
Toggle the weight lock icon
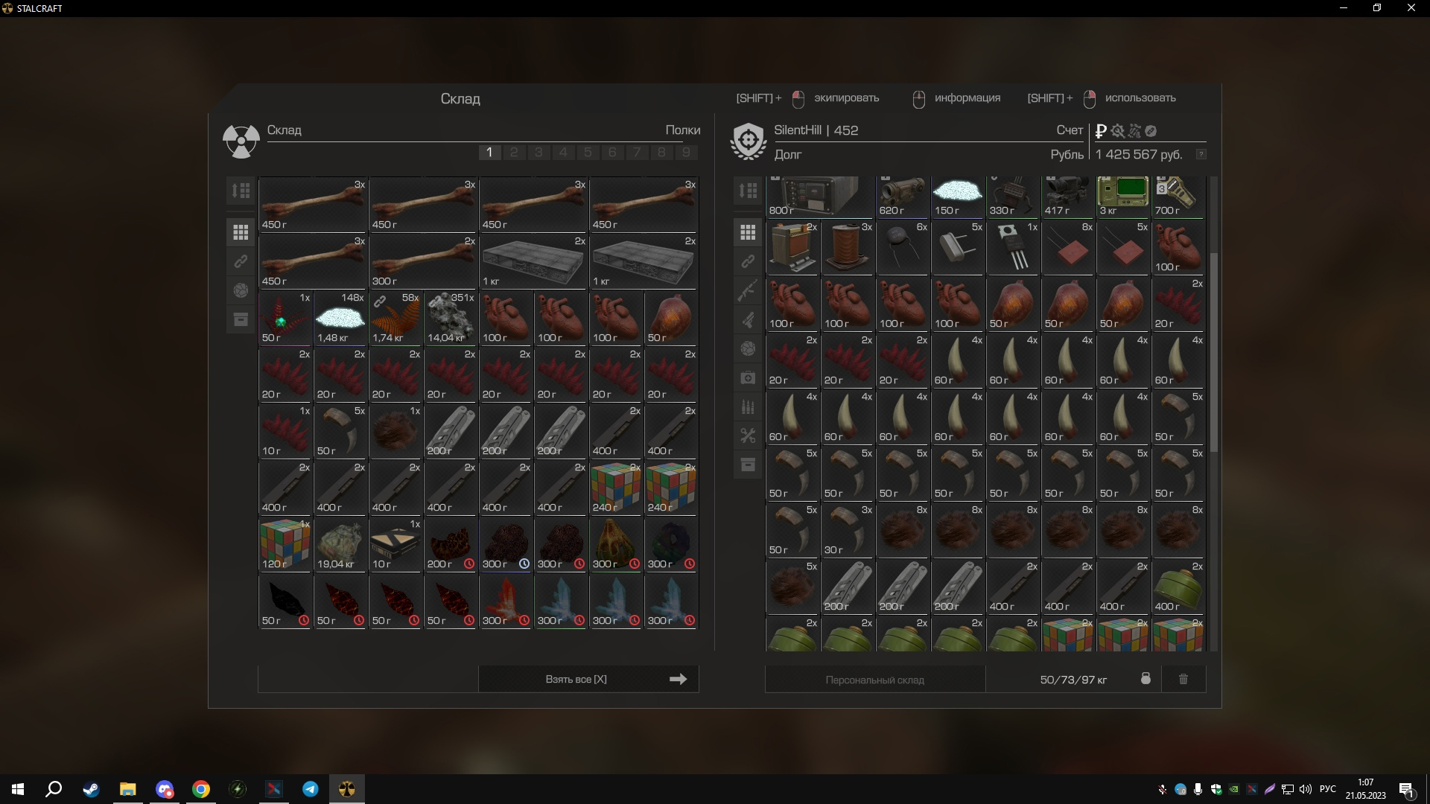[x=1145, y=679]
